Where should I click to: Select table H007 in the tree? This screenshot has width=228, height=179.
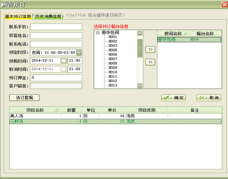[113, 59]
